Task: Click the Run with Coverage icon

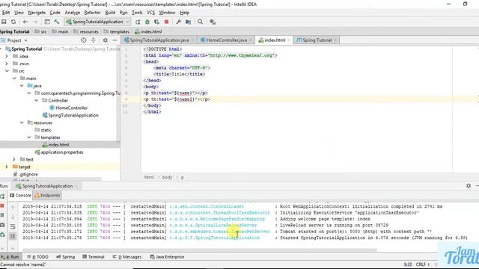Action: coord(156,22)
